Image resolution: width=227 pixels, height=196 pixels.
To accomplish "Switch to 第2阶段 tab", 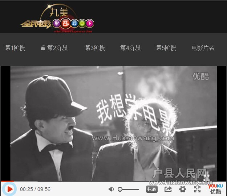I will point(57,48).
